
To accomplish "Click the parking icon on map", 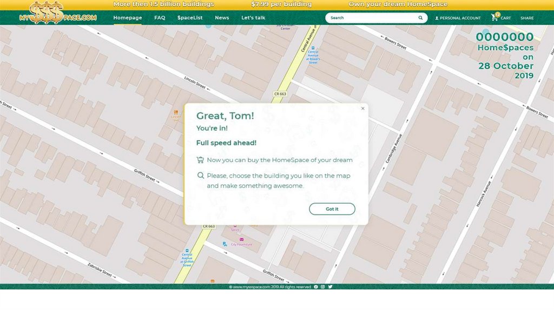I will tap(225, 244).
